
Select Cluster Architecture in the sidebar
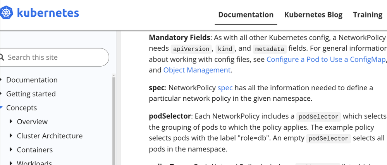[50, 136]
